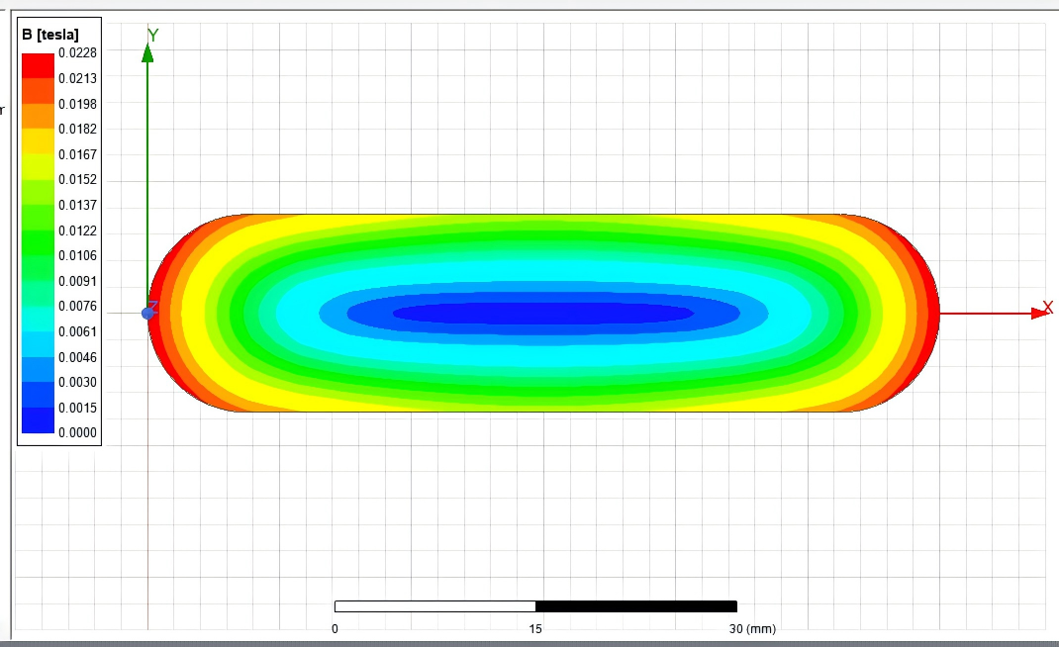
Task: Click the Y axis label letter
Action: [x=153, y=36]
